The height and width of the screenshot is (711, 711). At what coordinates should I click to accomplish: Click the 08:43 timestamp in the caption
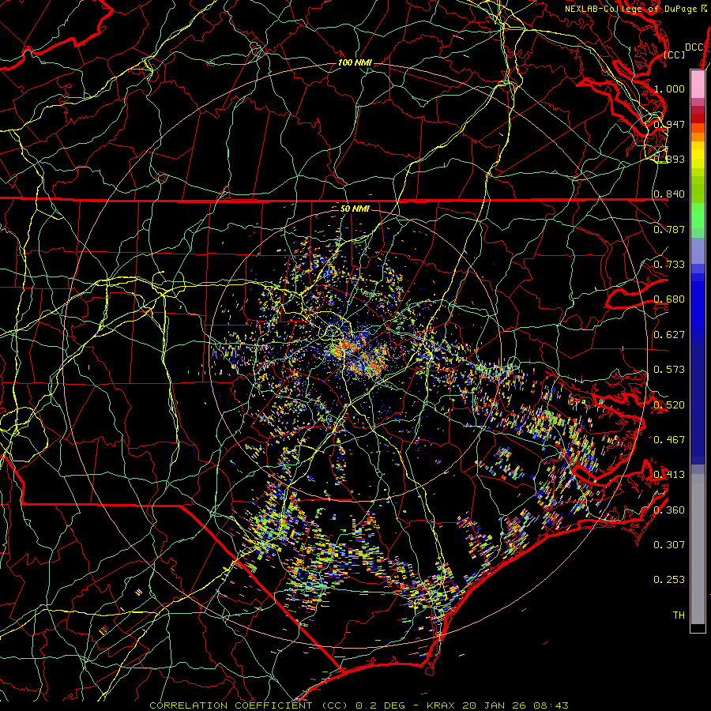[550, 705]
